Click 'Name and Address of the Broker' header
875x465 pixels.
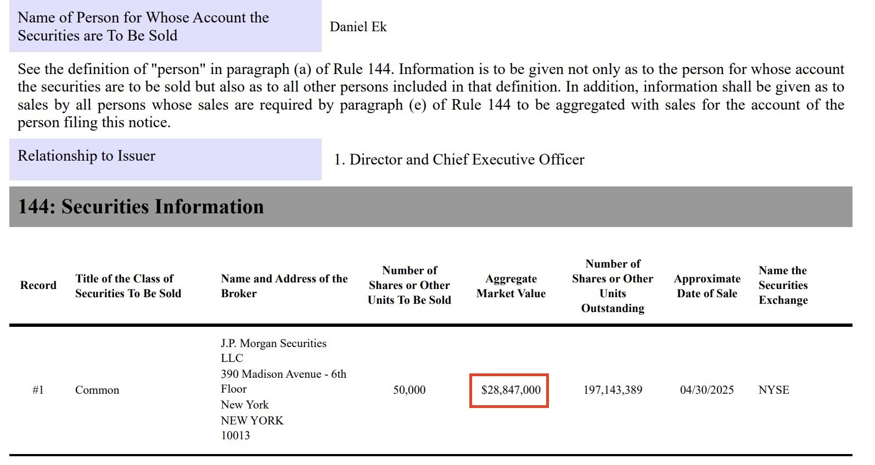click(x=284, y=286)
